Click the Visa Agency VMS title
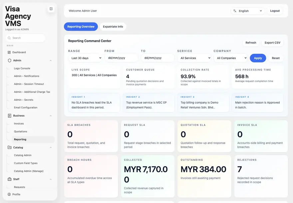Screen dimensions: 293x203 tap(18, 16)
